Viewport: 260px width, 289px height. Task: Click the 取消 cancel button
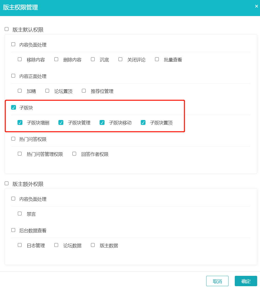point(217,281)
